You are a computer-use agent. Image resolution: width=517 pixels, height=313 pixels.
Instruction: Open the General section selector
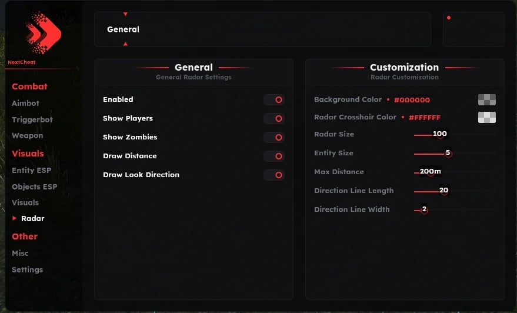(x=262, y=29)
